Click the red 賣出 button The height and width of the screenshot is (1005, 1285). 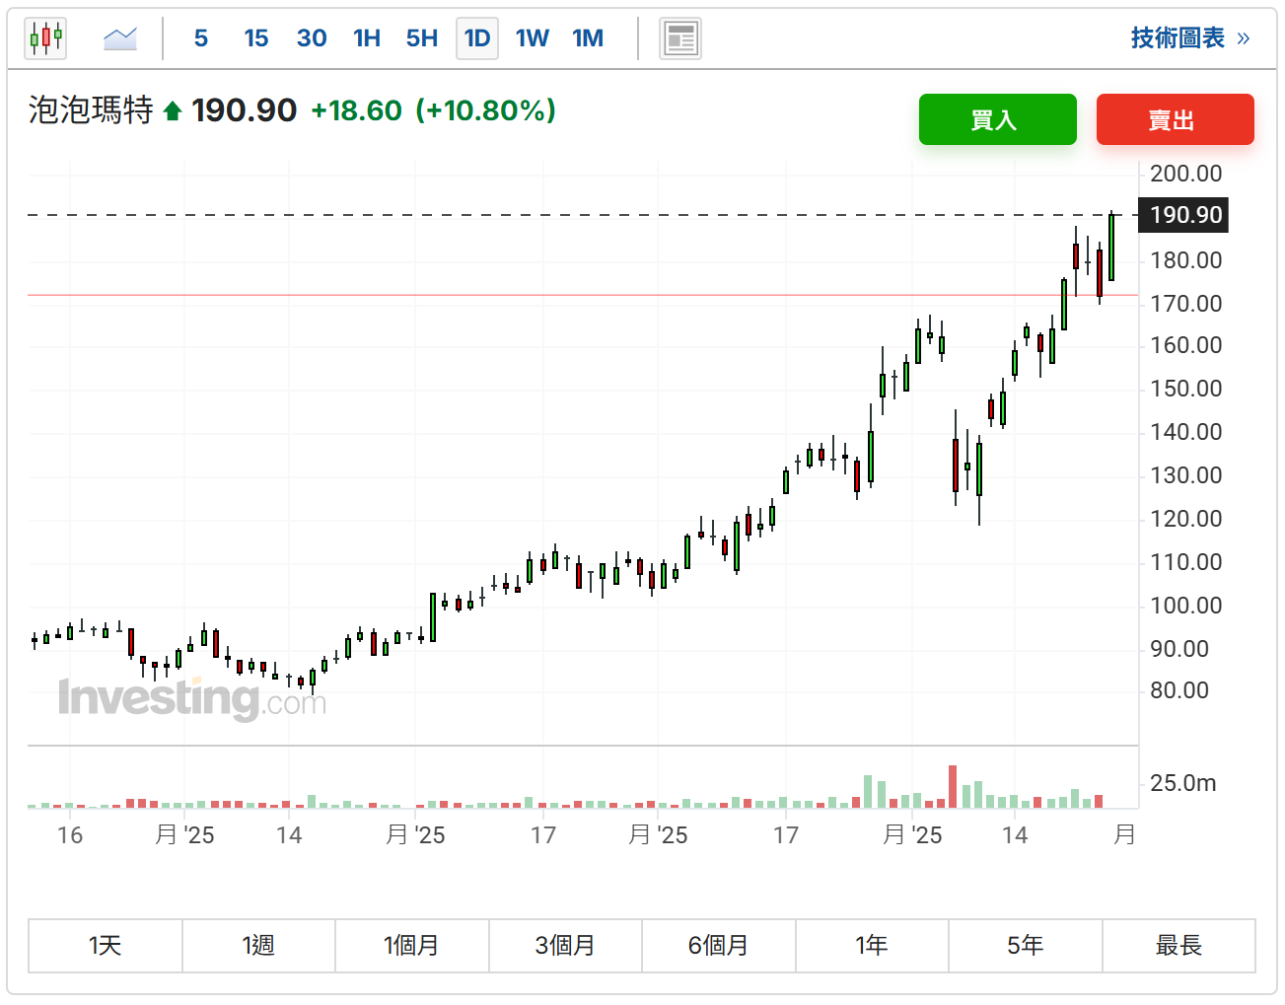[x=1175, y=119]
